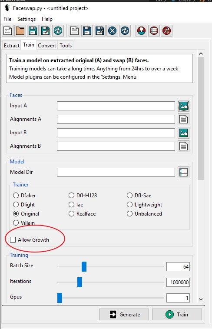
Task: Click the scrollbar down arrow
Action: pyautogui.click(x=201, y=299)
